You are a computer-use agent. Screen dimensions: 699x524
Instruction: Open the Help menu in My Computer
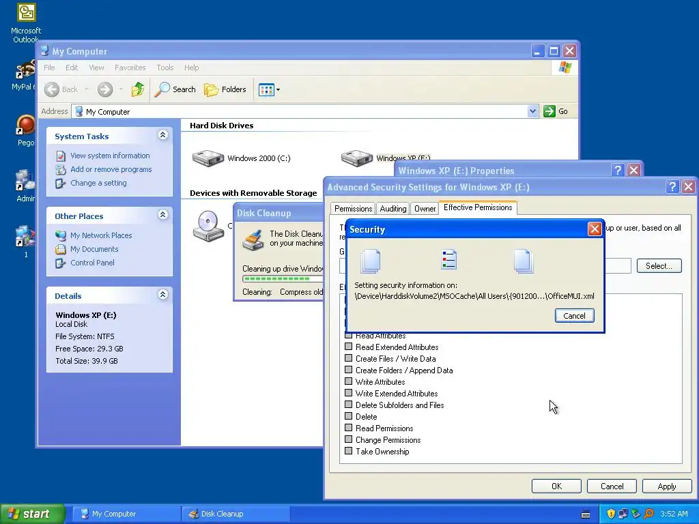pos(191,68)
